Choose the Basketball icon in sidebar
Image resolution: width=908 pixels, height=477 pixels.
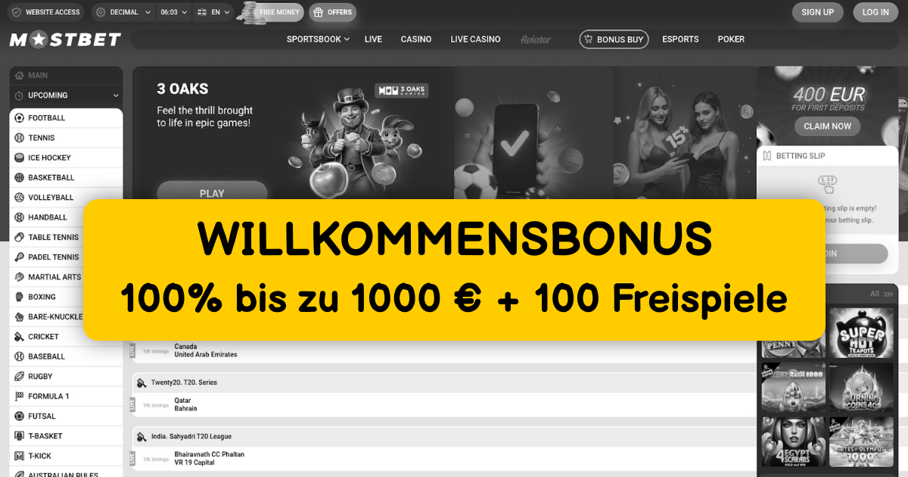tap(20, 177)
